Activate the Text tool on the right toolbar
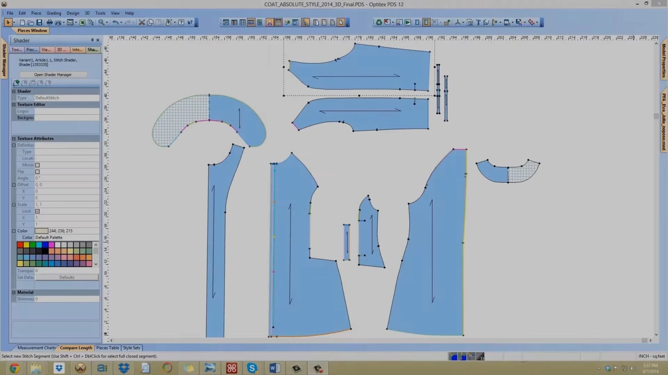 coord(478,22)
